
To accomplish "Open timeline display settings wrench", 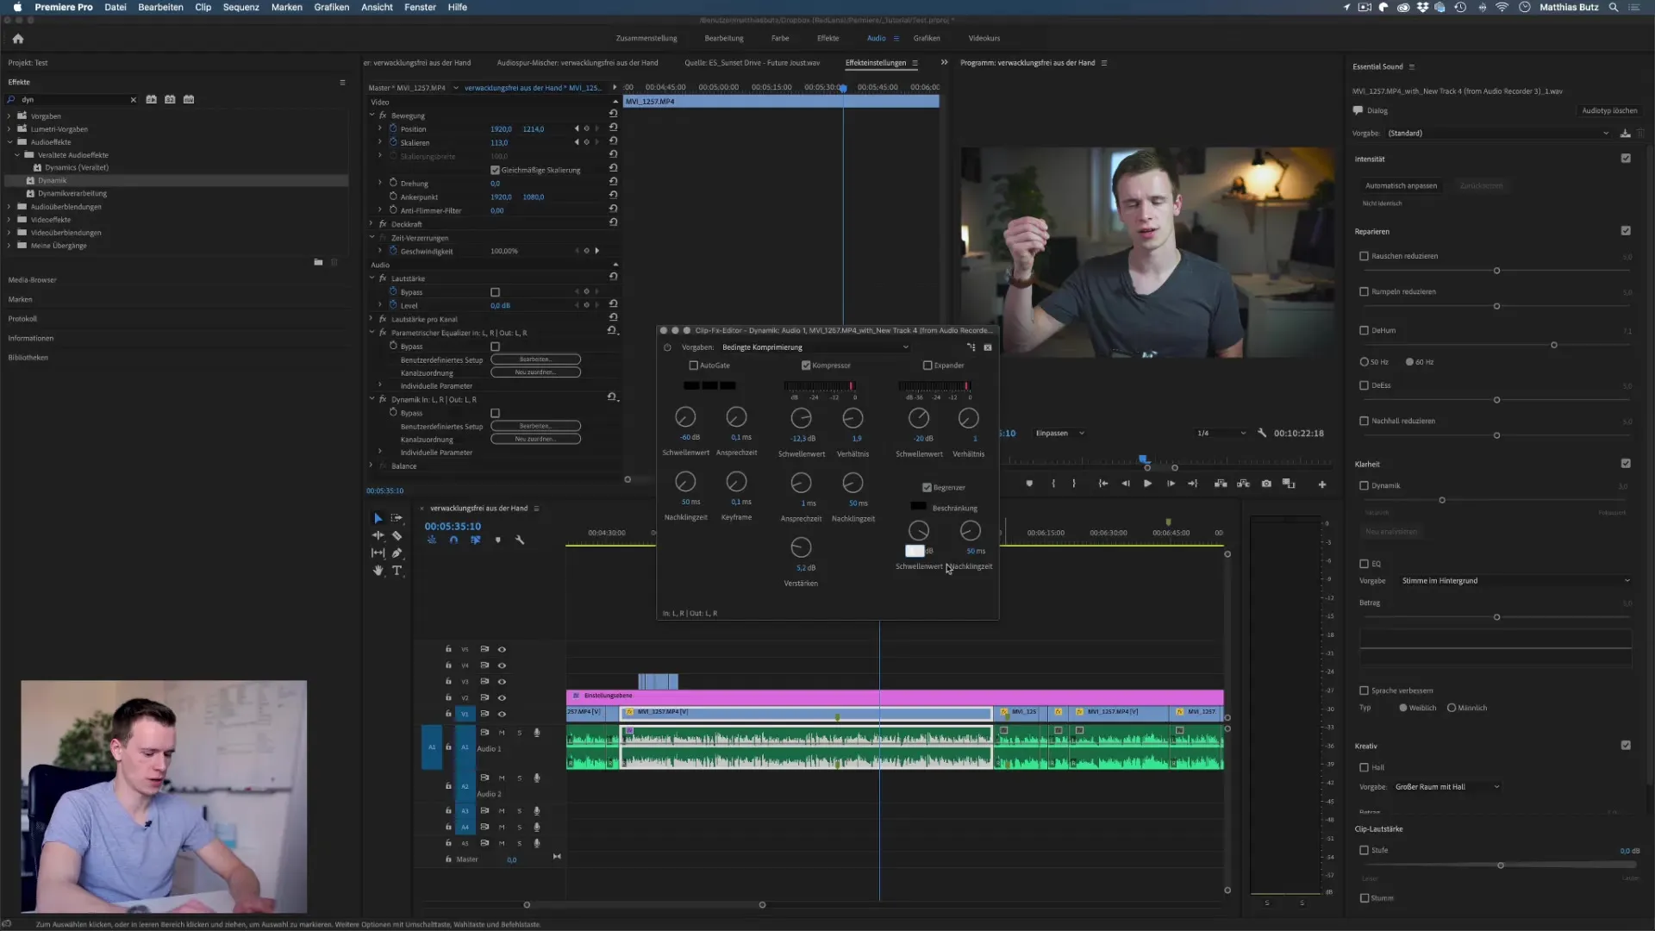I will pyautogui.click(x=520, y=540).
